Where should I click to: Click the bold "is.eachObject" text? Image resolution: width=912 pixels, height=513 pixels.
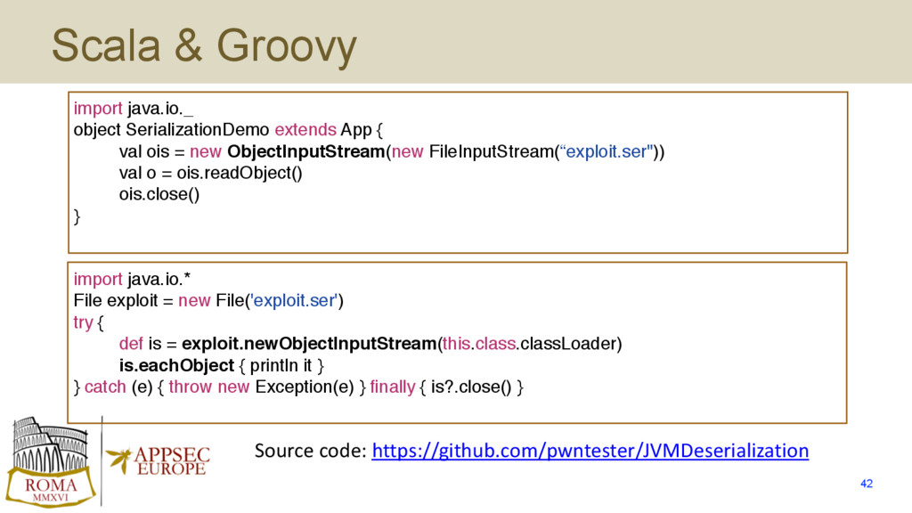[177, 365]
